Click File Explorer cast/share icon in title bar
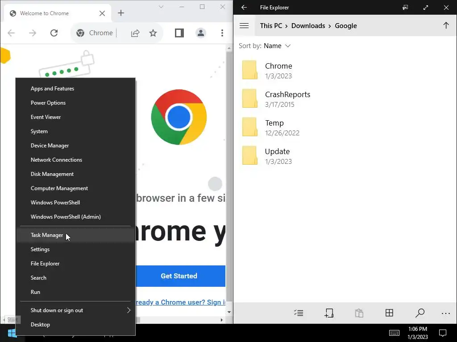 click(x=405, y=8)
